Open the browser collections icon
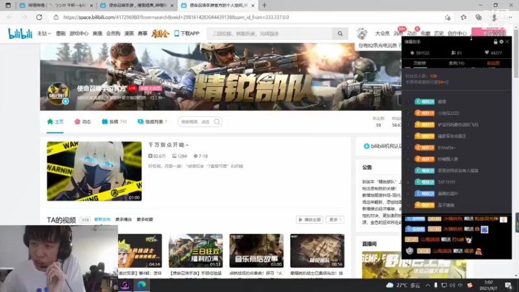 (478, 18)
